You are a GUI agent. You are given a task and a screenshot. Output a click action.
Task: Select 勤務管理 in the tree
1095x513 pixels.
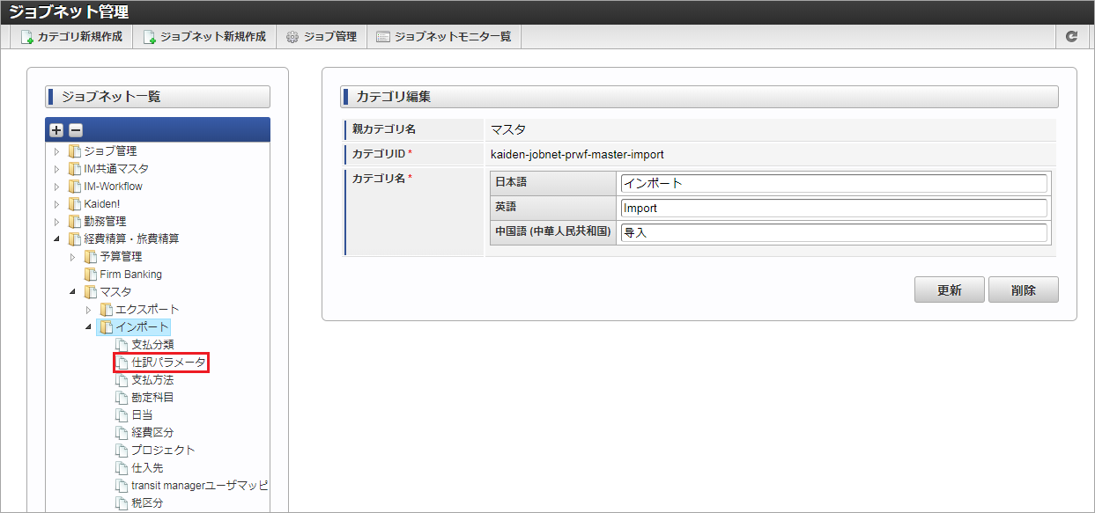(104, 222)
